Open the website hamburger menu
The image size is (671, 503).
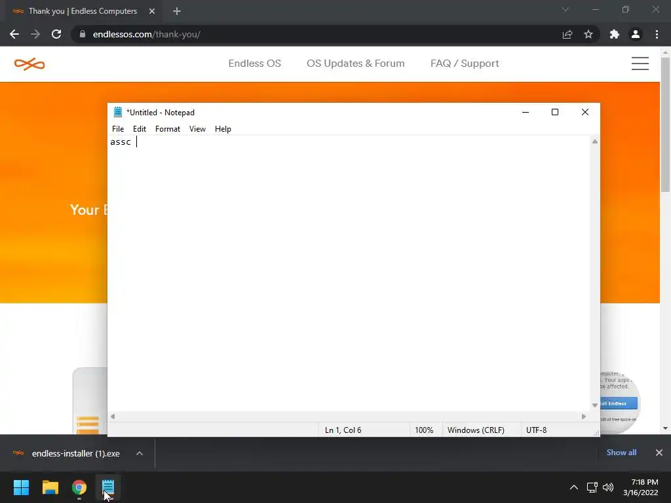(640, 64)
